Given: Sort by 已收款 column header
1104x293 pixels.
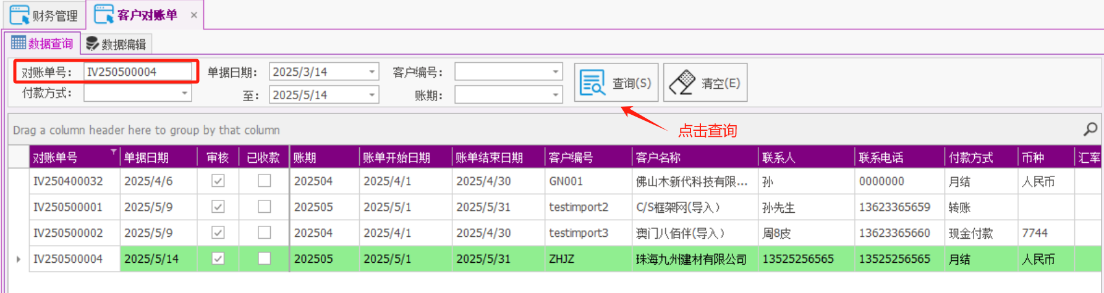Looking at the screenshot, I should (264, 157).
